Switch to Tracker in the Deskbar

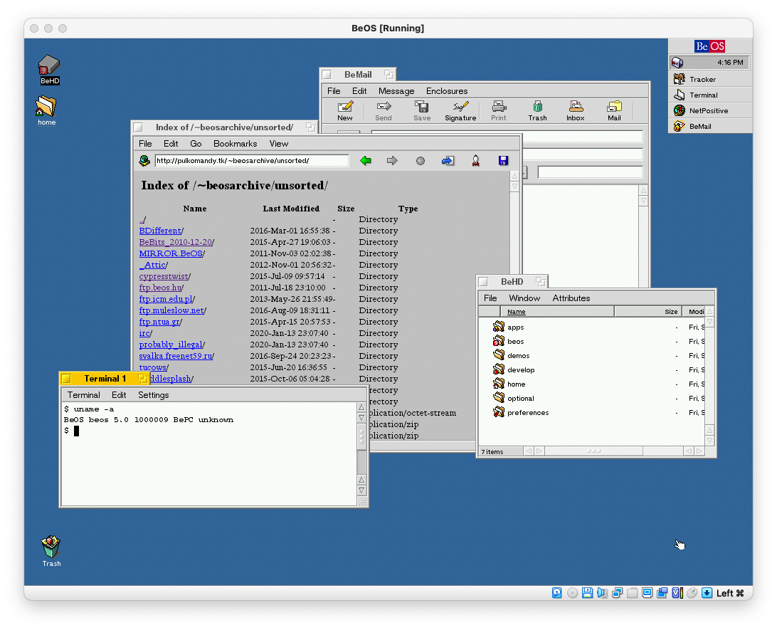(x=709, y=79)
